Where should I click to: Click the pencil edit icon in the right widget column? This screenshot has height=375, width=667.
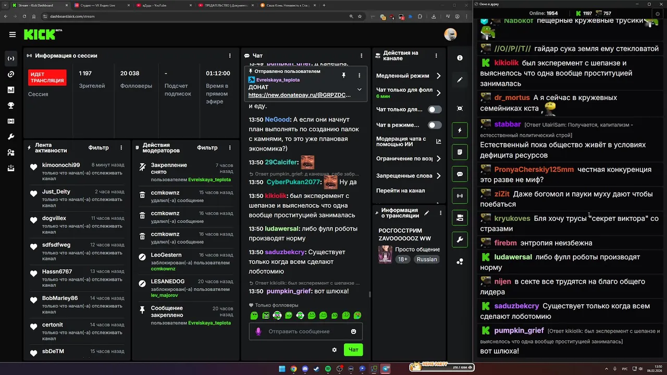(460, 80)
